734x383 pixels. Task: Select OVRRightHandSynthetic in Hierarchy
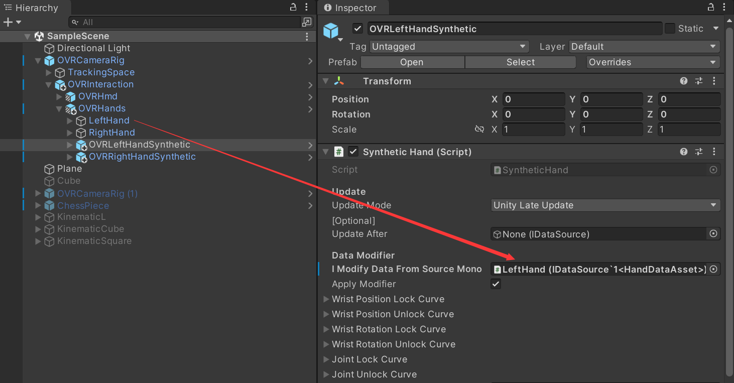pos(142,157)
